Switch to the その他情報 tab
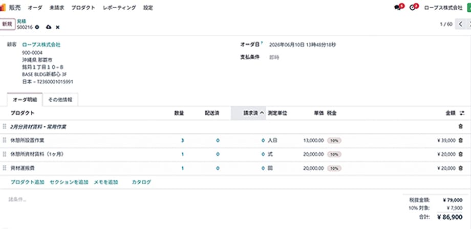471x229 pixels. (x=60, y=100)
